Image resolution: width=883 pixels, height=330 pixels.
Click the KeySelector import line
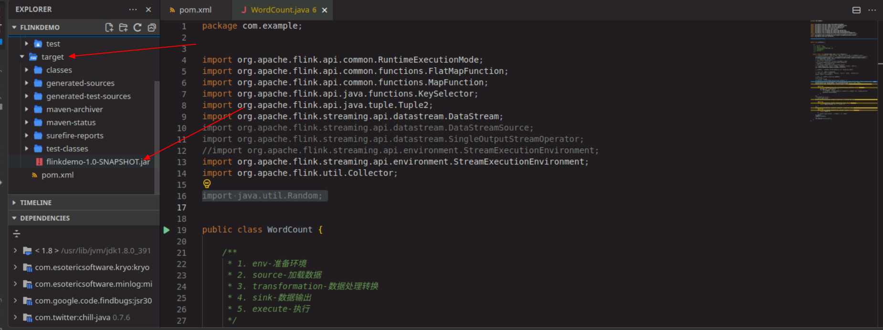pyautogui.click(x=340, y=94)
